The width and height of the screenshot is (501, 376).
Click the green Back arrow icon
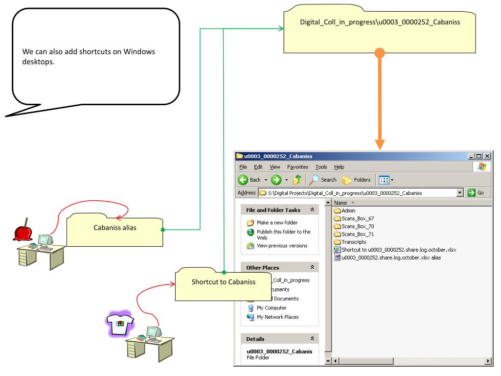(243, 180)
